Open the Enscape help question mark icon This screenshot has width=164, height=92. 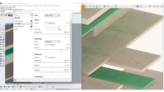162,6
